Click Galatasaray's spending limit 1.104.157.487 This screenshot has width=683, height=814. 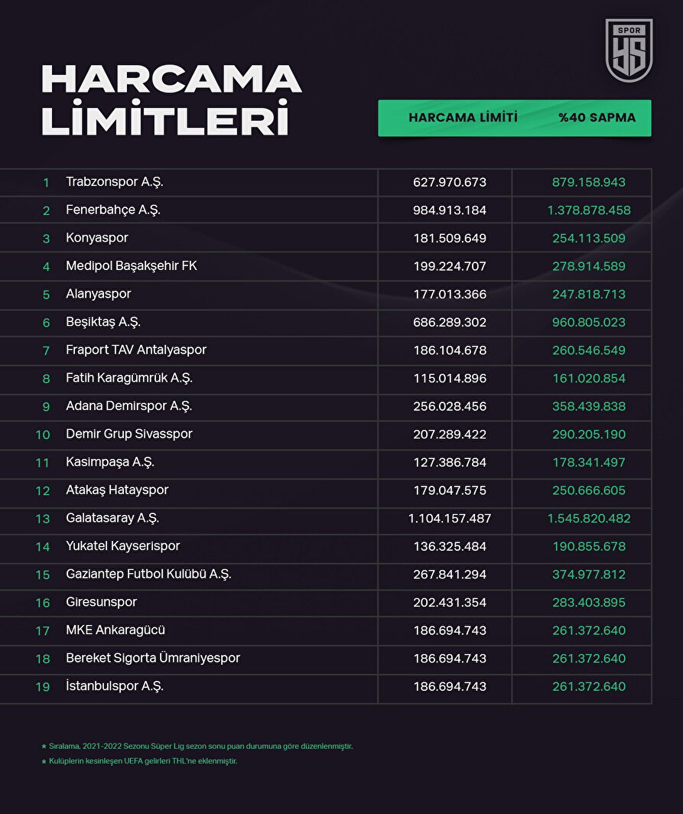click(x=450, y=518)
